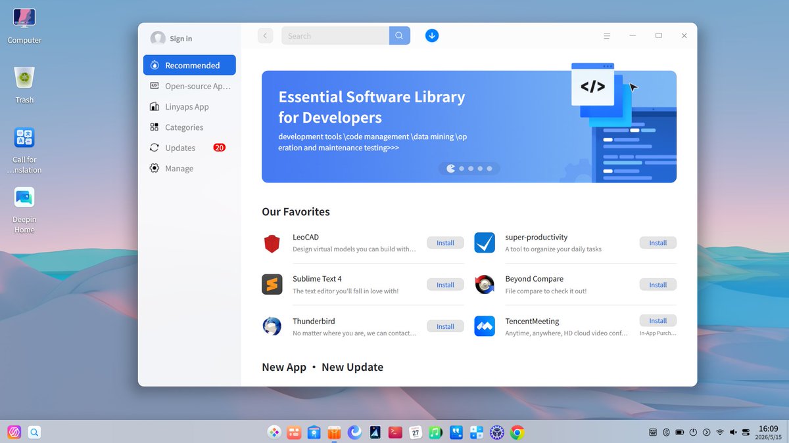
Task: Open Categories in the sidebar
Action: point(189,127)
